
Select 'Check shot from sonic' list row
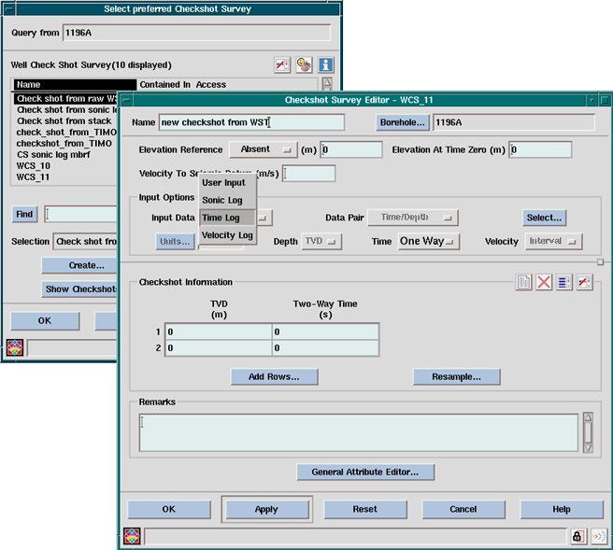tap(65, 110)
